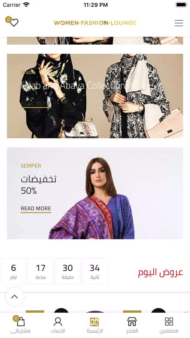190x338 pixels.
Task: Click the عروض اليوم deals heading
Action: click(x=161, y=273)
